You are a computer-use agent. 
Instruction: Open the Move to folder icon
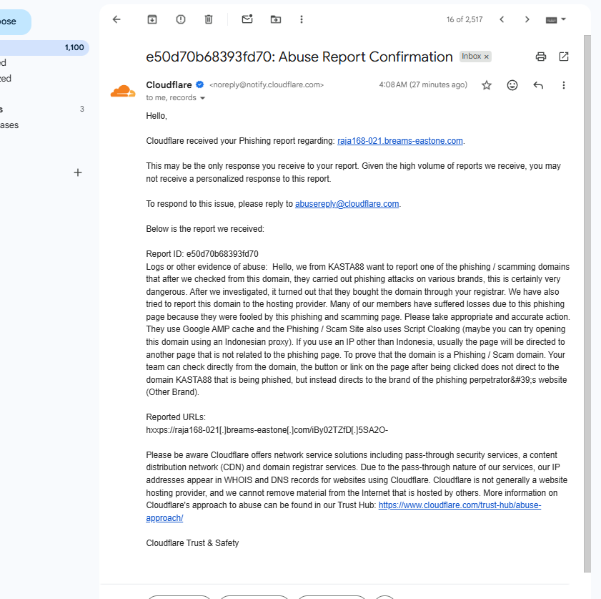[276, 19]
